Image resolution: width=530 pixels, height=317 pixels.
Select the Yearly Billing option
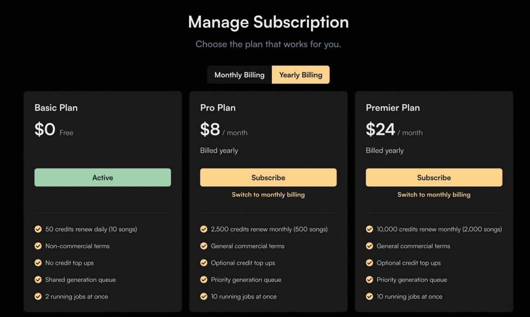click(x=301, y=75)
